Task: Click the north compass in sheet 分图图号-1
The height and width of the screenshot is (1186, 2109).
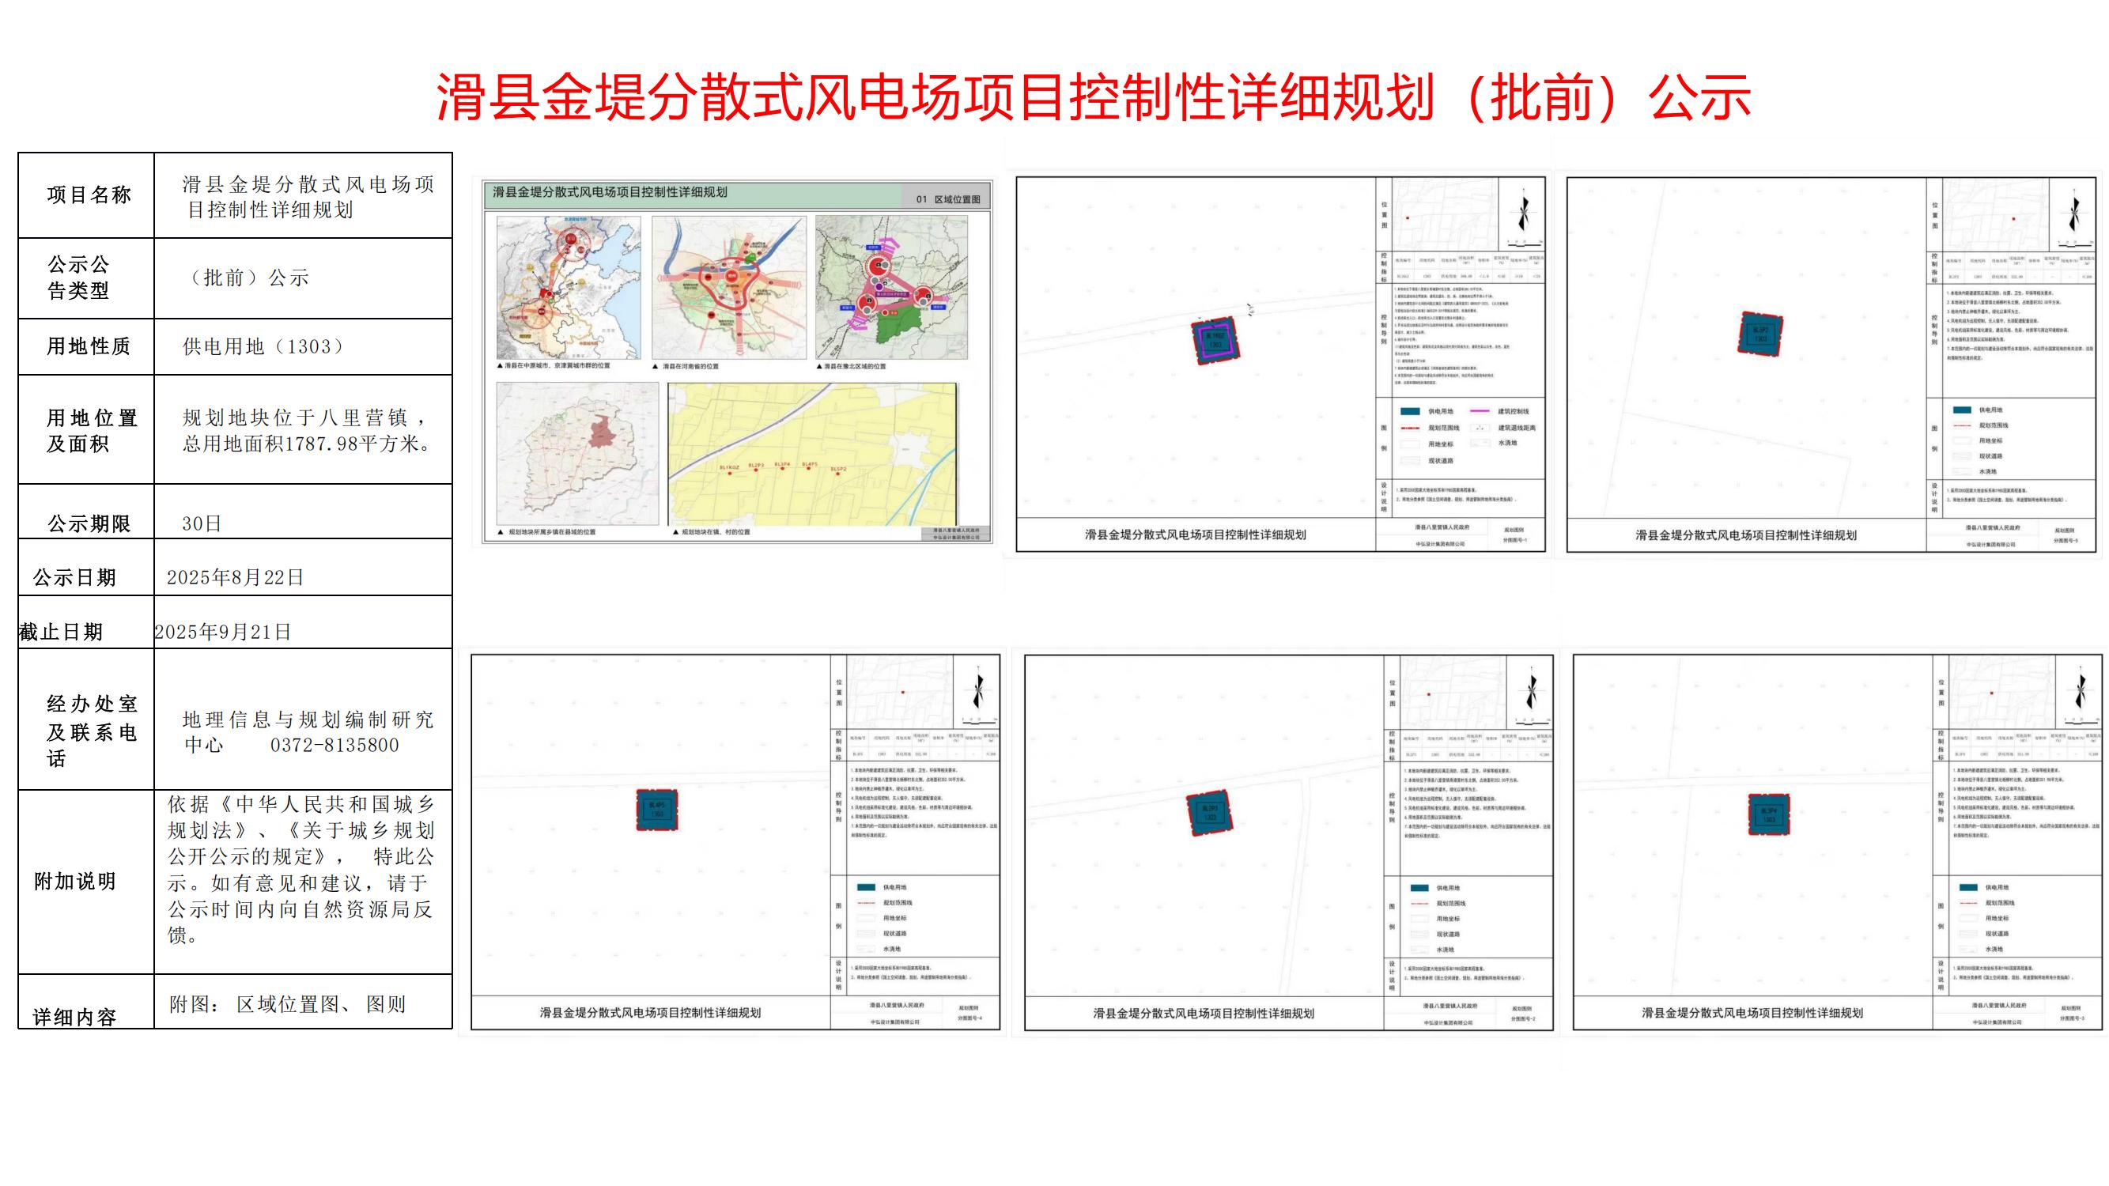Action: coord(1524,213)
